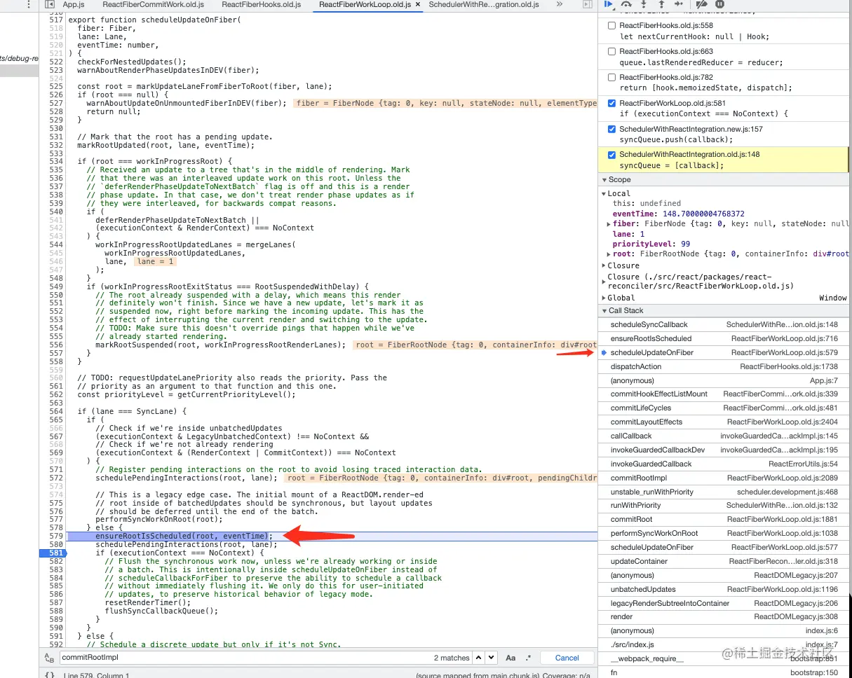Enable breakpoint at ReactFiberHooks.old.js:782
The width and height of the screenshot is (852, 678).
click(612, 77)
